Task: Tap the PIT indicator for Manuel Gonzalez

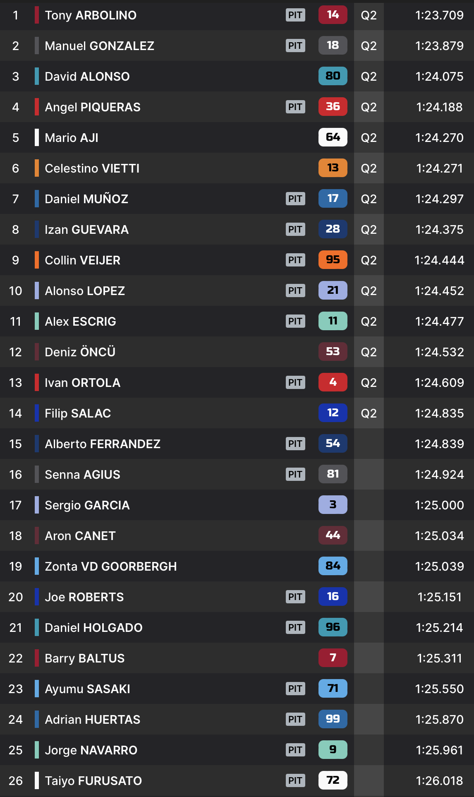Action: [295, 46]
